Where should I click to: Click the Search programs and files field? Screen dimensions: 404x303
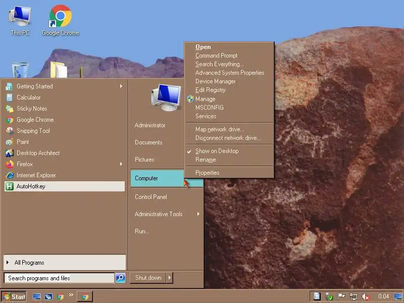click(x=59, y=278)
